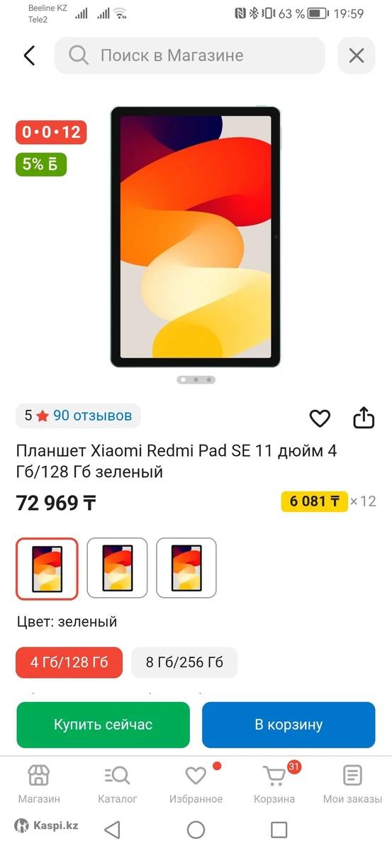Tap the image carousel page dots
This screenshot has height=851, width=392.
(196, 379)
